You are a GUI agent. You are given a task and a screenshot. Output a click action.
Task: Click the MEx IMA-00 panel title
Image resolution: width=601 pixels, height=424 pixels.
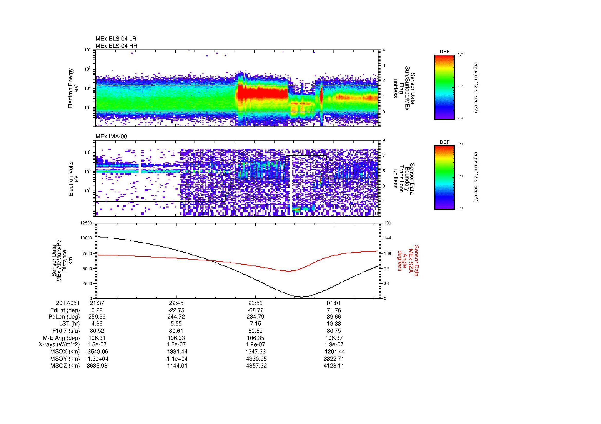point(111,136)
